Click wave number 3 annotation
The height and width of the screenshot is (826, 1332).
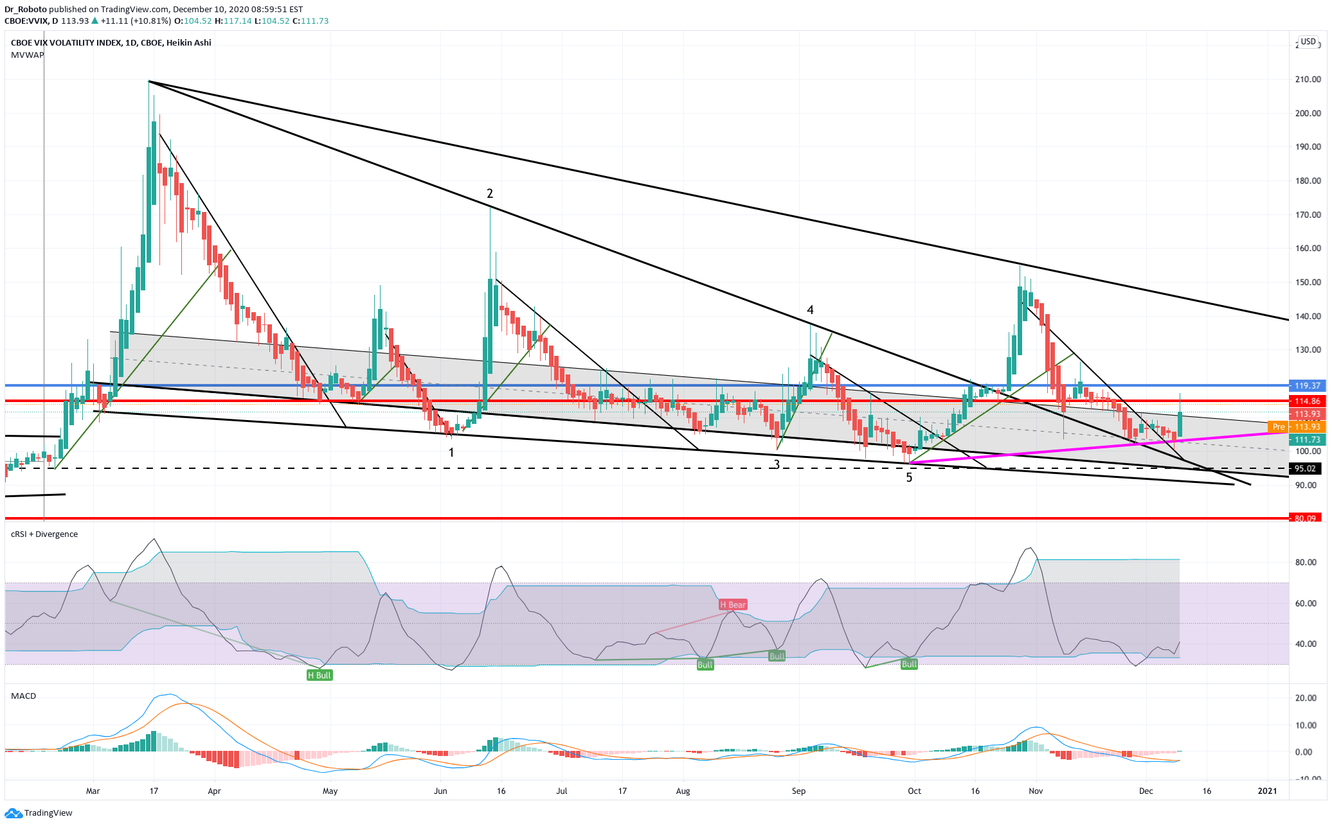(777, 464)
